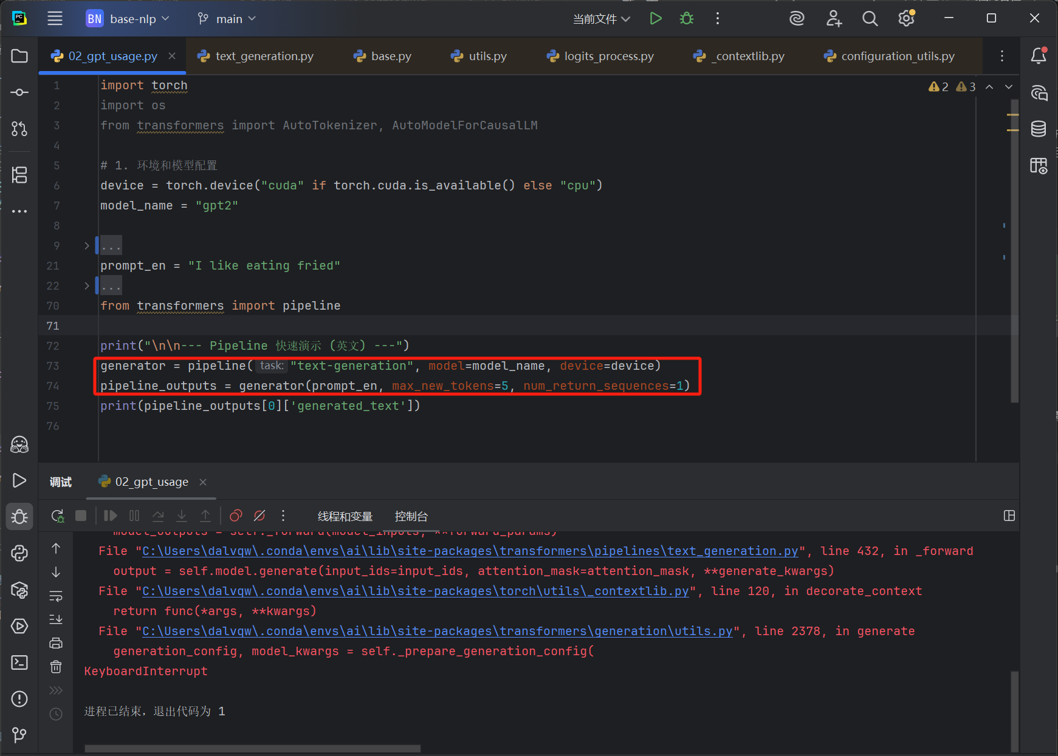Screen dimensions: 1058x756
Task: Open the _contextlib.py traceback file link
Action: [415, 591]
